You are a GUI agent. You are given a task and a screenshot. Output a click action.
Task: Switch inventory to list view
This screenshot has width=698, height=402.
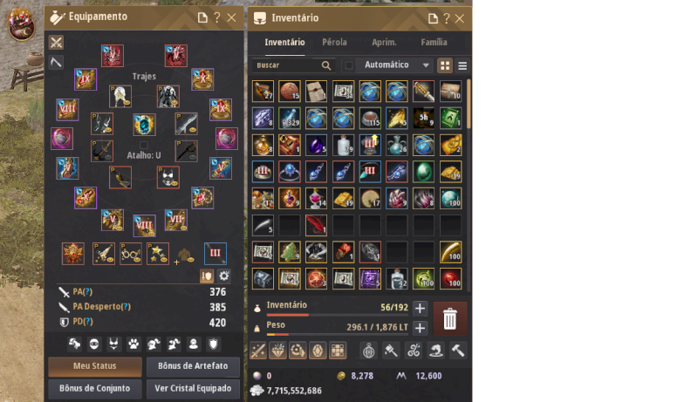[462, 65]
